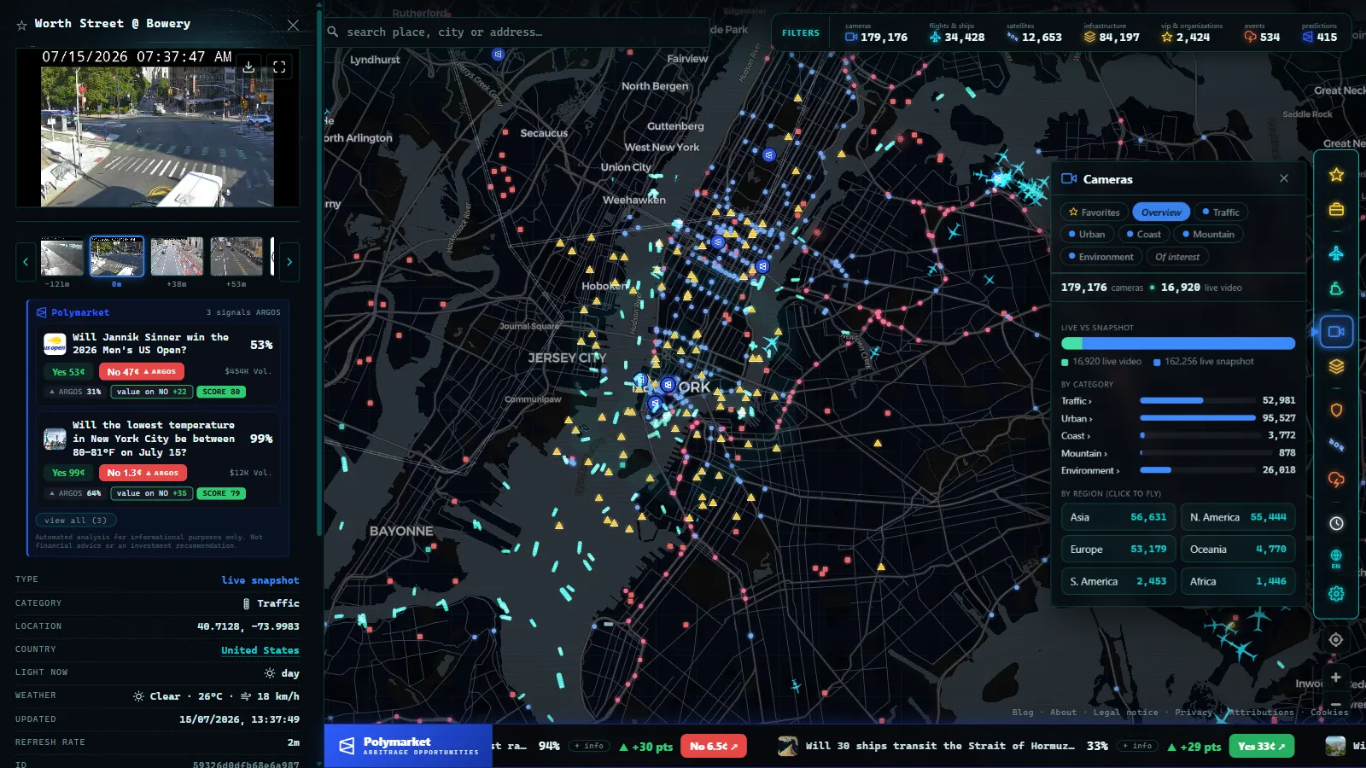Screen dimensions: 1366x768
Task: Select flights airplane icon in sidebar
Action: tap(1336, 253)
